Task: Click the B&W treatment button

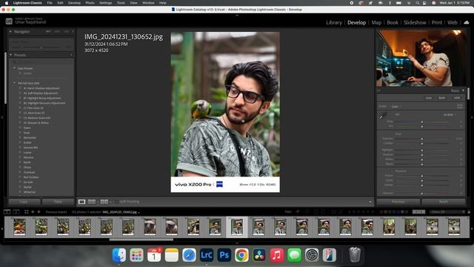Action: (442, 98)
